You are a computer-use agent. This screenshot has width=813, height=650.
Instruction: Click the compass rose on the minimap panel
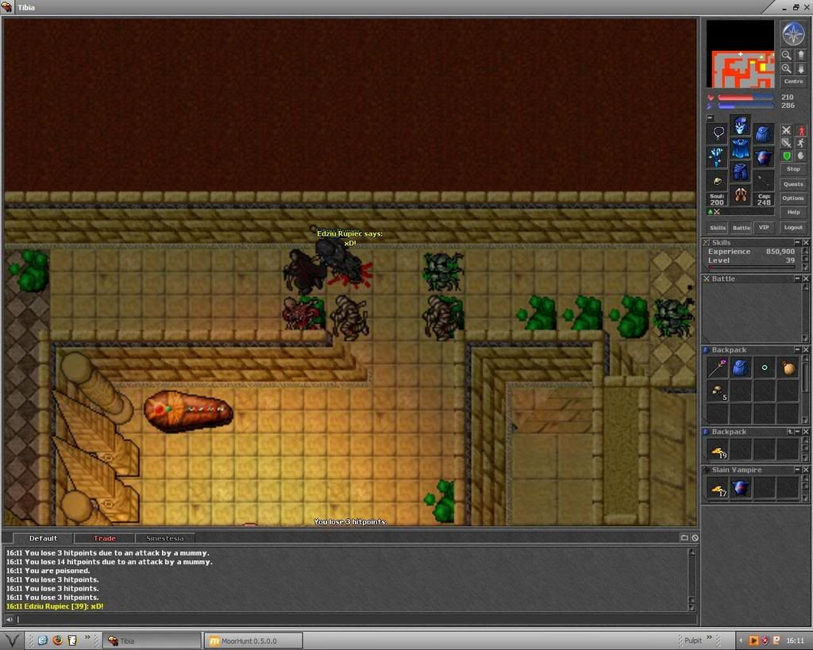(793, 33)
